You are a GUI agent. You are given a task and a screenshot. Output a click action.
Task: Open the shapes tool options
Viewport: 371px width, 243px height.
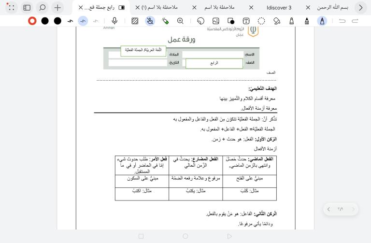(231, 21)
